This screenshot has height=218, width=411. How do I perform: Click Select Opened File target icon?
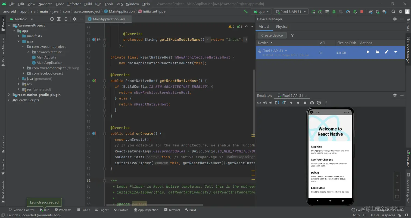52,19
